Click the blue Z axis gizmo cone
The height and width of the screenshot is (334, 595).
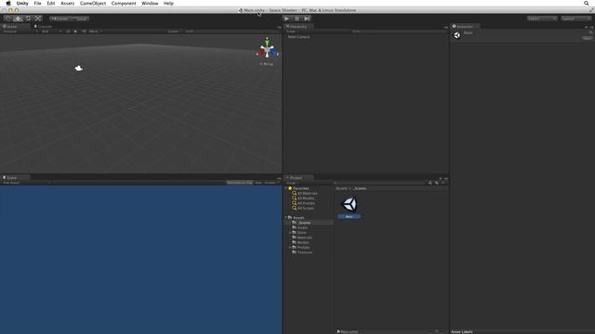273,52
